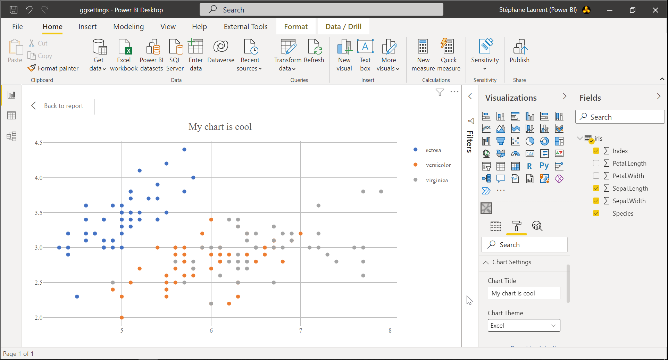Viewport: 668px width, 360px height.
Task: Open the Analytics pane magnifier icon
Action: [x=537, y=226]
